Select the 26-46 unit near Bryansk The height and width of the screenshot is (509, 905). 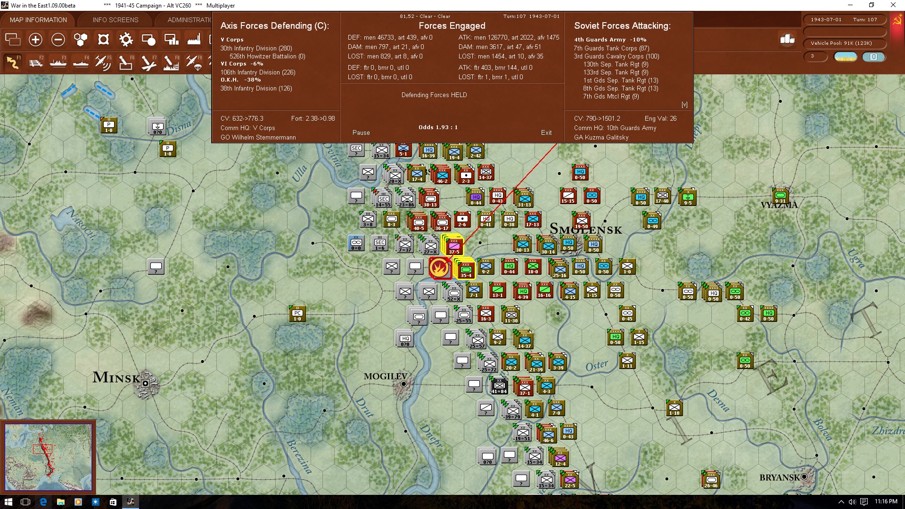(711, 481)
